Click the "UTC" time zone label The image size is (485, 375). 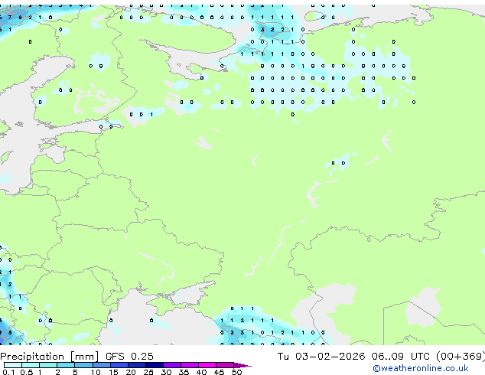coord(420,357)
